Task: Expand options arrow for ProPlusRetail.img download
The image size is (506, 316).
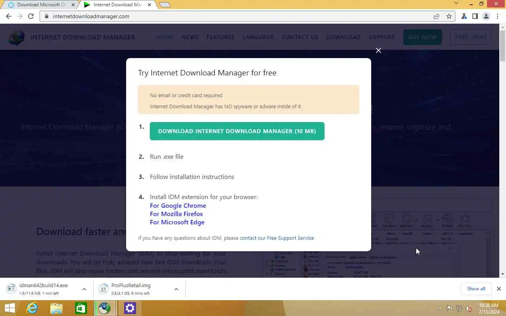Action: pos(176,289)
